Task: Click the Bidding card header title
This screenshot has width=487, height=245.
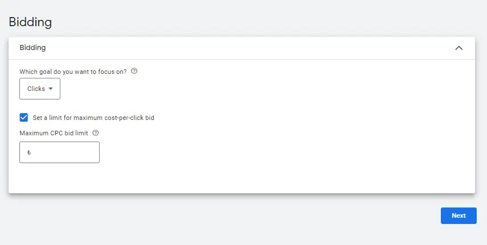Action: click(32, 47)
